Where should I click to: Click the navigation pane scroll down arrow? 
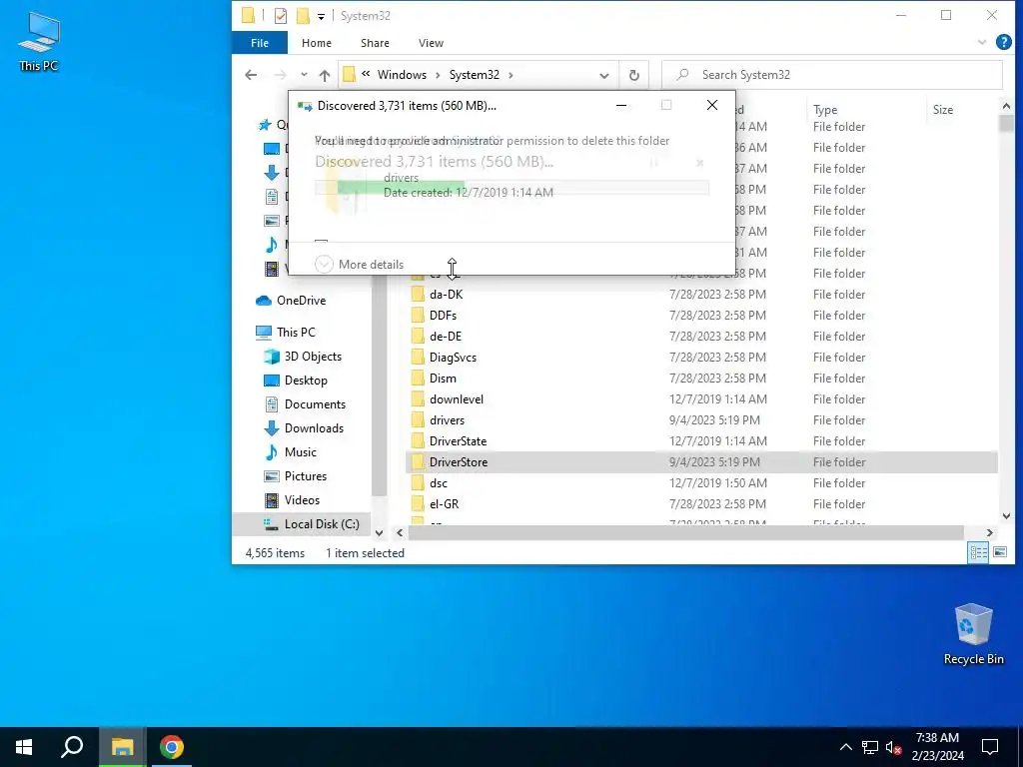point(379,533)
